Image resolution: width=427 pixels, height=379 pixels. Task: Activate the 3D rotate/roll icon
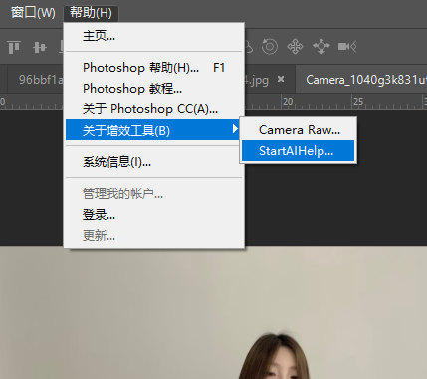(x=270, y=46)
